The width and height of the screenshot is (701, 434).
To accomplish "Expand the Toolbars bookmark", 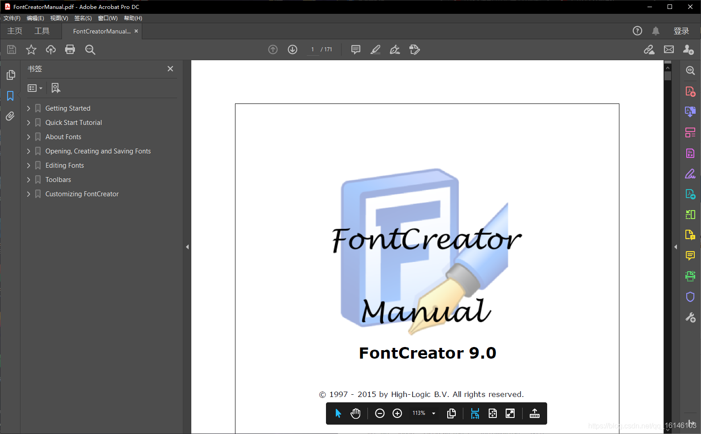I will pyautogui.click(x=29, y=180).
